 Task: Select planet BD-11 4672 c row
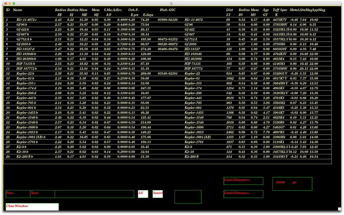(167, 20)
